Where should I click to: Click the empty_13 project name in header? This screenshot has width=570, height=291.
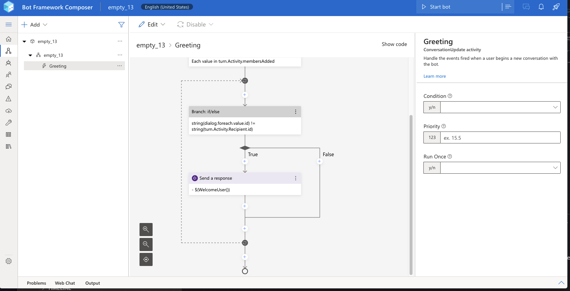click(x=121, y=7)
